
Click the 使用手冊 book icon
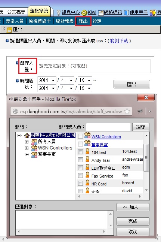pos(126,13)
